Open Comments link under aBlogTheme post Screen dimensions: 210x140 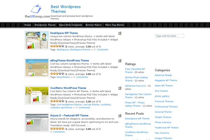(82, 77)
